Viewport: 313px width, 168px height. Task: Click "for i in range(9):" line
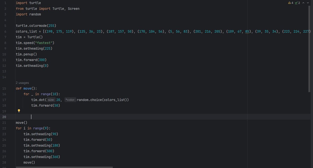pos(33,128)
